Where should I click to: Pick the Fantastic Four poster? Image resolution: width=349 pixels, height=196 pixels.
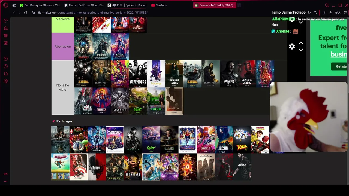click(151, 167)
